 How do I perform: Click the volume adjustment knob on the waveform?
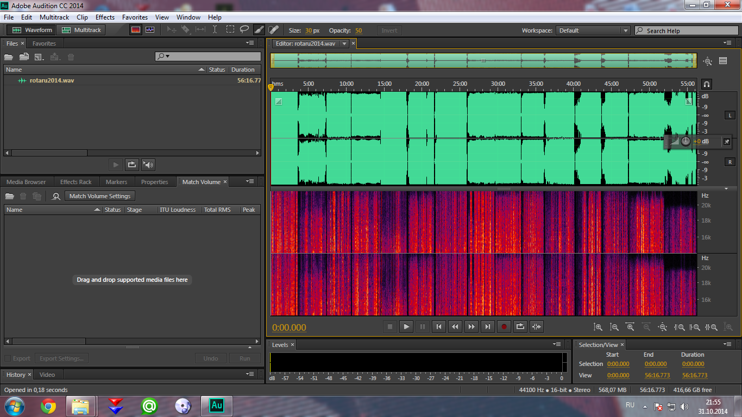pos(686,141)
